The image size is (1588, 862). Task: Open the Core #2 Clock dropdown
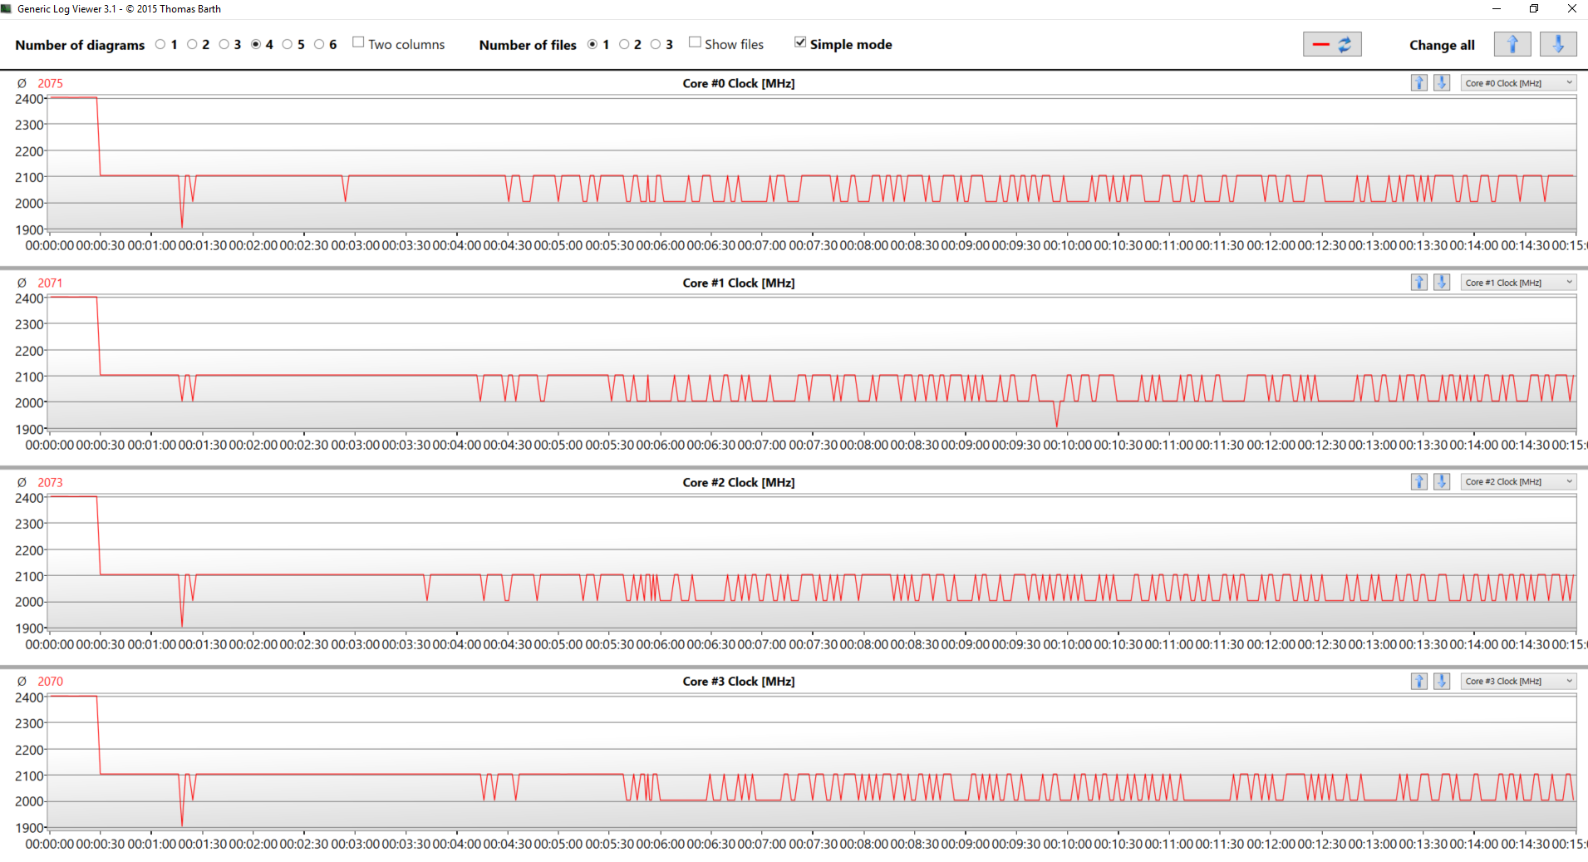point(1517,482)
